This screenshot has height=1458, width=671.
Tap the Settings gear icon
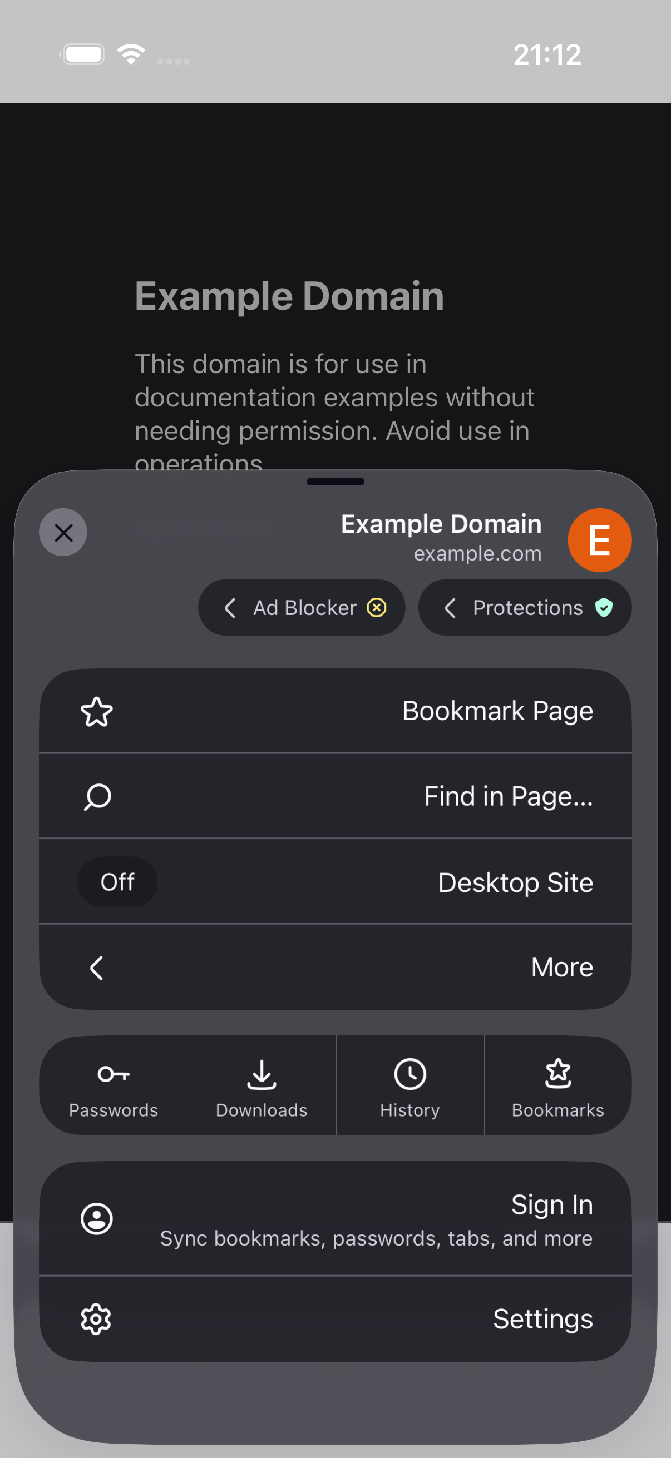(96, 1320)
